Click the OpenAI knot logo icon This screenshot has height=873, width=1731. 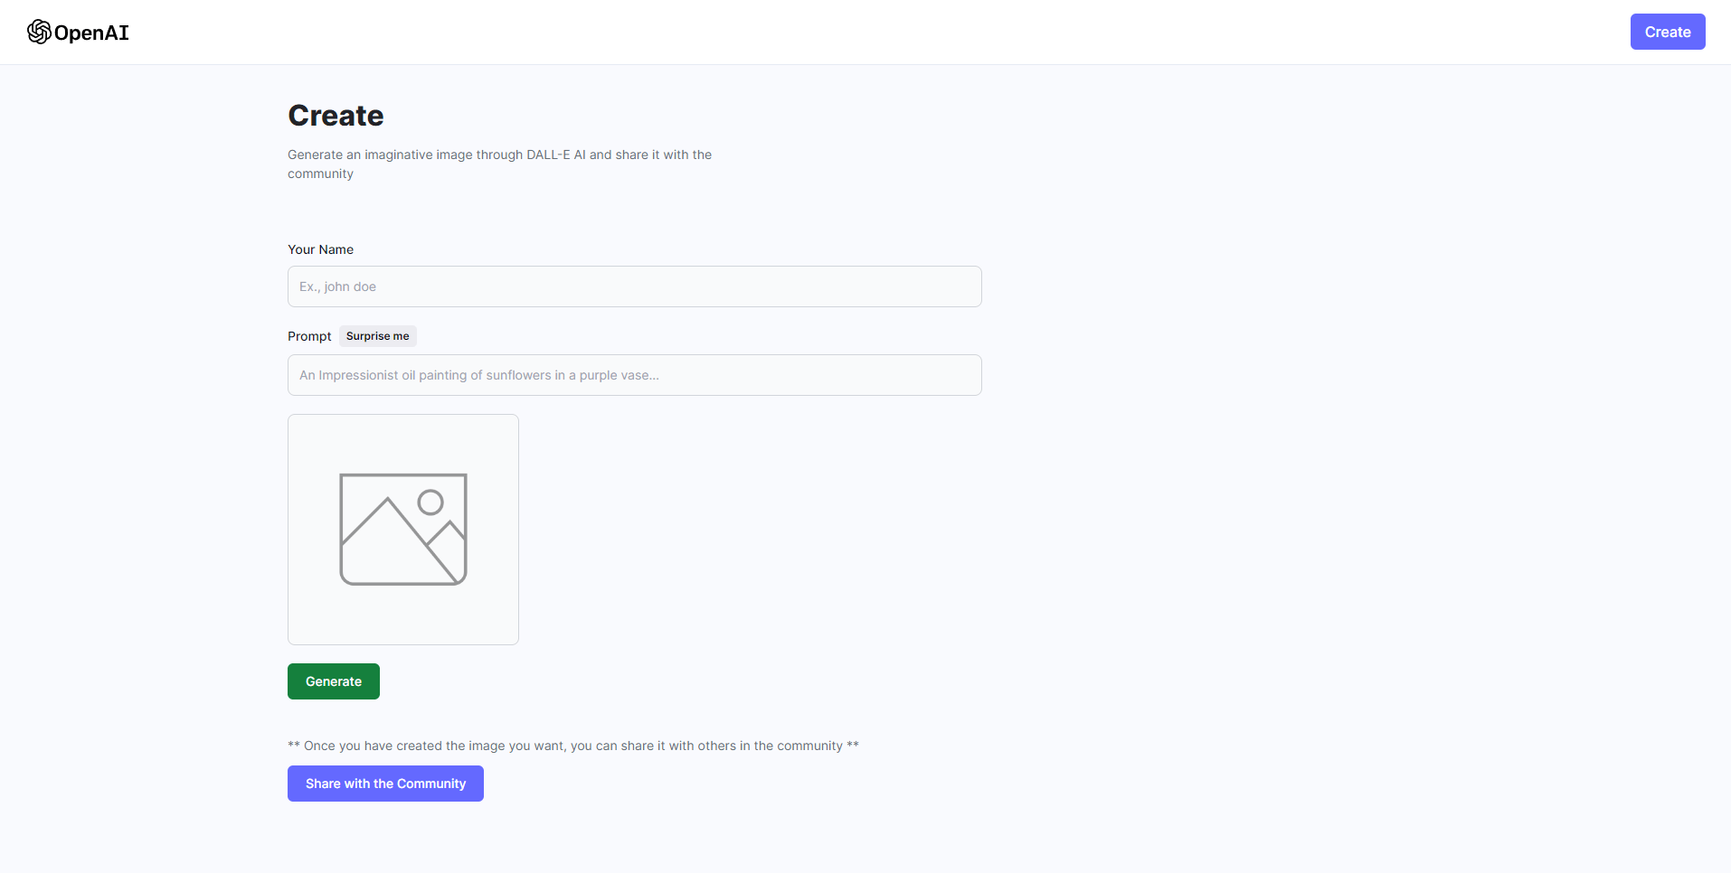(39, 33)
